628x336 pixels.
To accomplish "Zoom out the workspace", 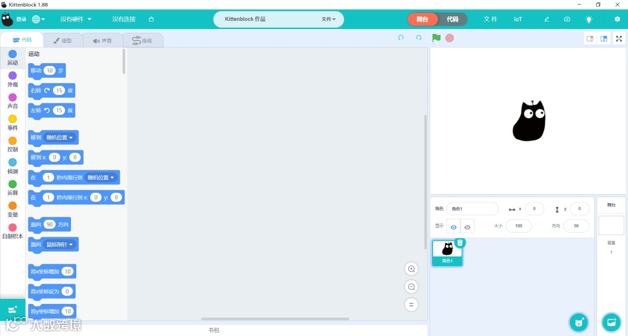I will click(x=411, y=287).
